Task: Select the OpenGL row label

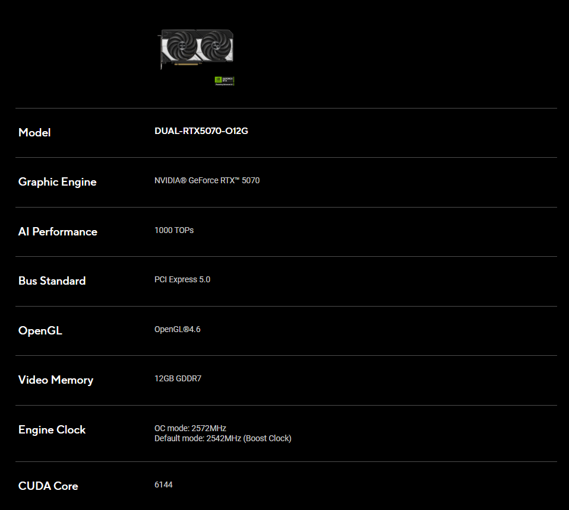Action: point(40,331)
